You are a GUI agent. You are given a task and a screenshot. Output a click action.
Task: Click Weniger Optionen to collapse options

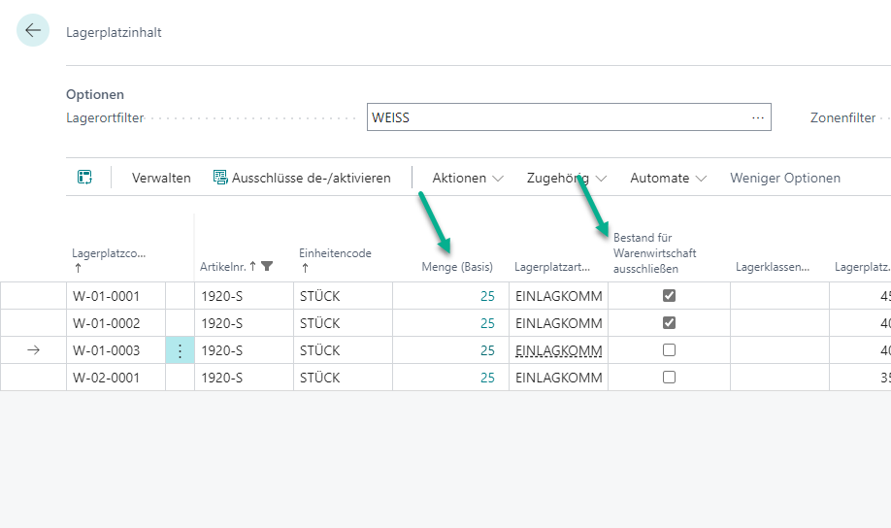pyautogui.click(x=785, y=178)
